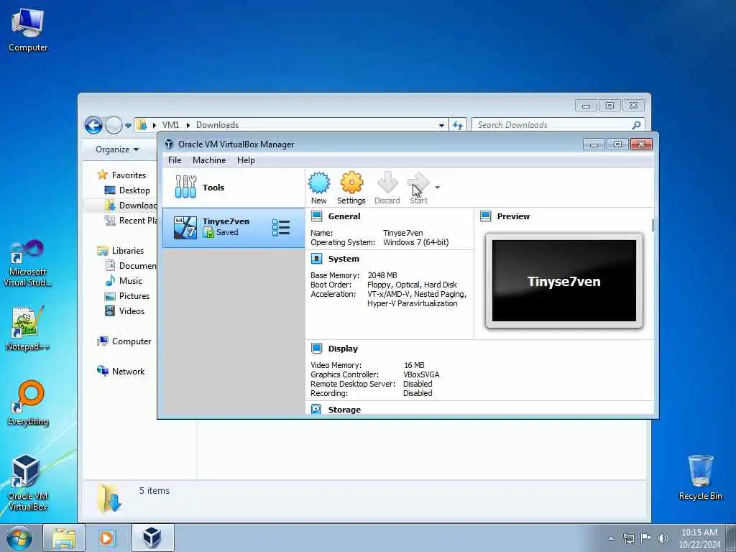Click the System section header
This screenshot has height=552, width=736.
[344, 259]
